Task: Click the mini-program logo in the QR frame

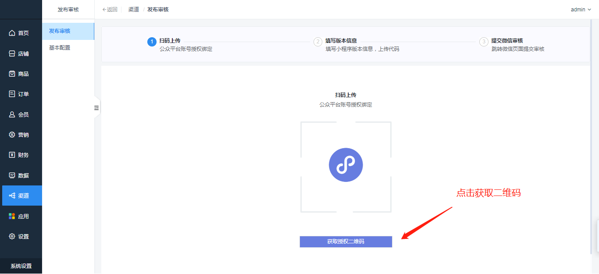Action: pos(346,165)
